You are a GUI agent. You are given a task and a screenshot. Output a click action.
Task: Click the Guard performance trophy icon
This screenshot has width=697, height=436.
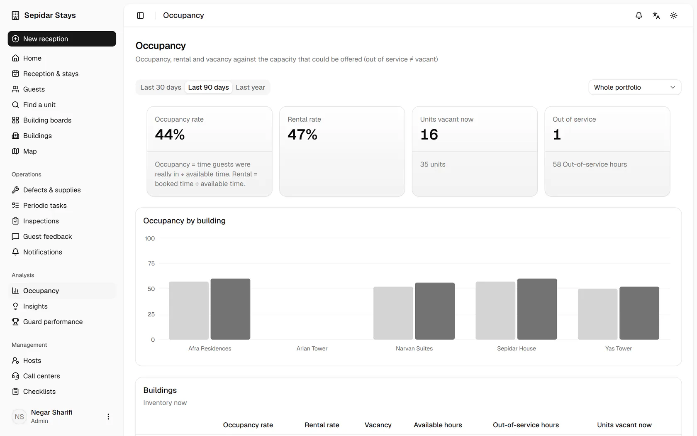pyautogui.click(x=15, y=322)
